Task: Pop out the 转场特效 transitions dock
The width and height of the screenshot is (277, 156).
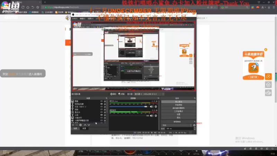Action: click(195, 122)
